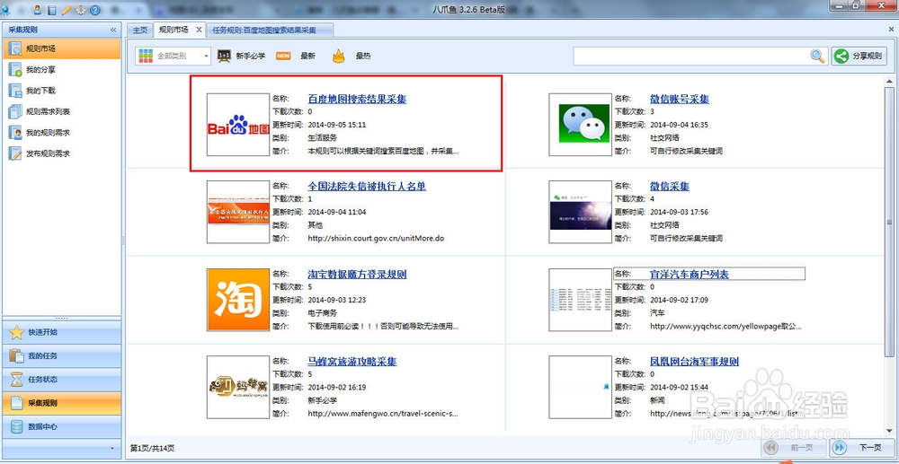Open the user account icon in title bar
Image resolution: width=899 pixels, height=464 pixels.
point(38,10)
